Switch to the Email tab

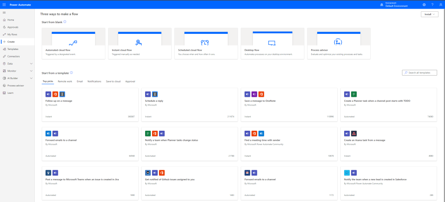click(x=80, y=81)
